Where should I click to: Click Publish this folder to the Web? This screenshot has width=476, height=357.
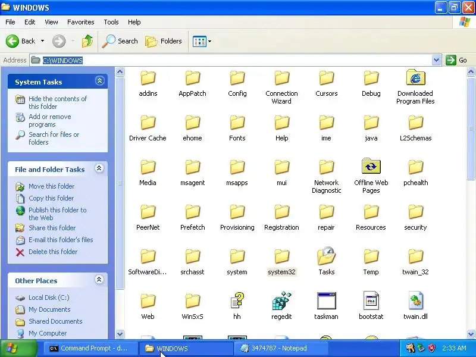[57, 214]
